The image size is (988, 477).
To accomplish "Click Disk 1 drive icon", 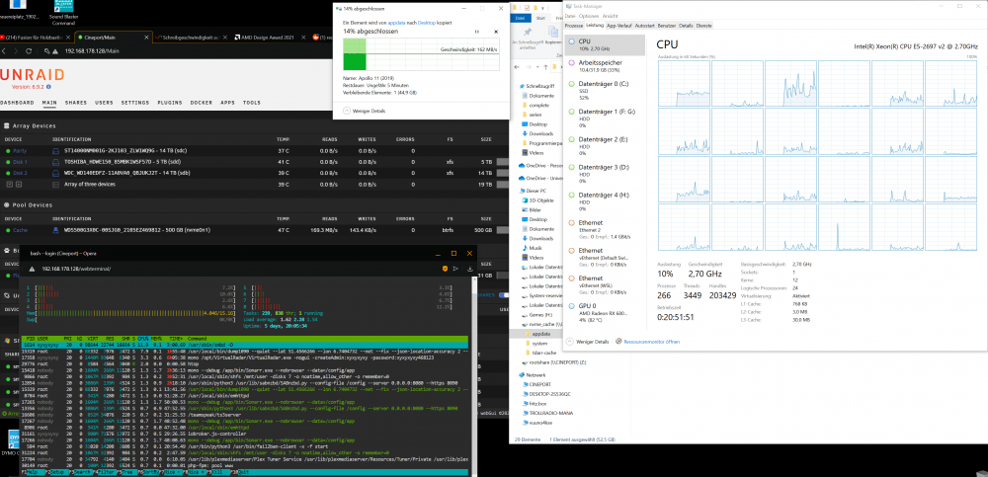I will tap(55, 162).
